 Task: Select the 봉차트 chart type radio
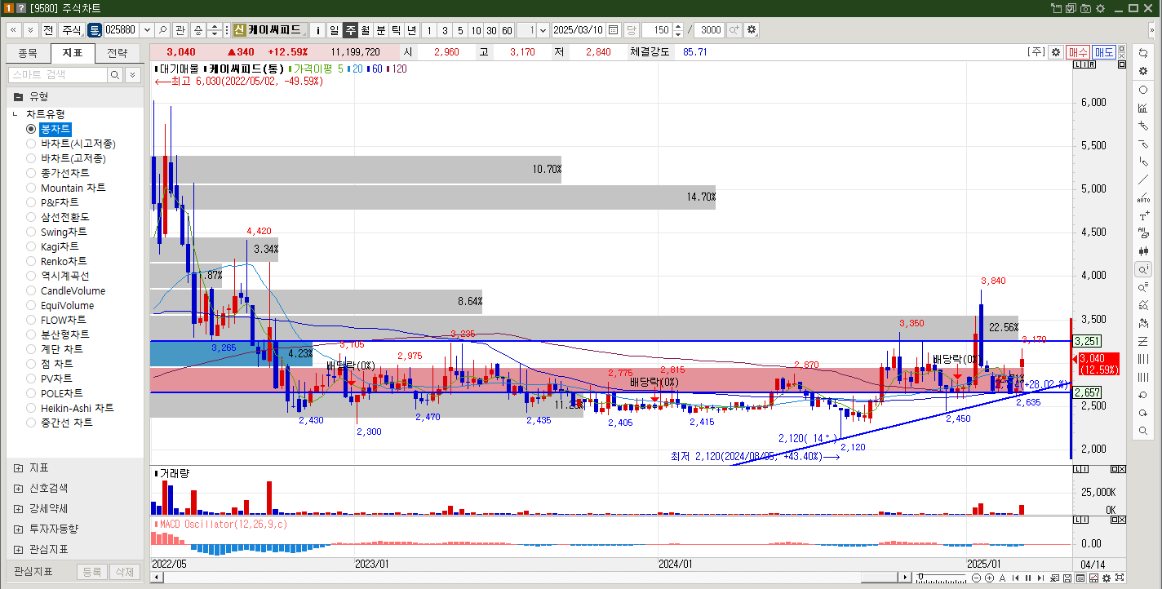click(x=31, y=129)
